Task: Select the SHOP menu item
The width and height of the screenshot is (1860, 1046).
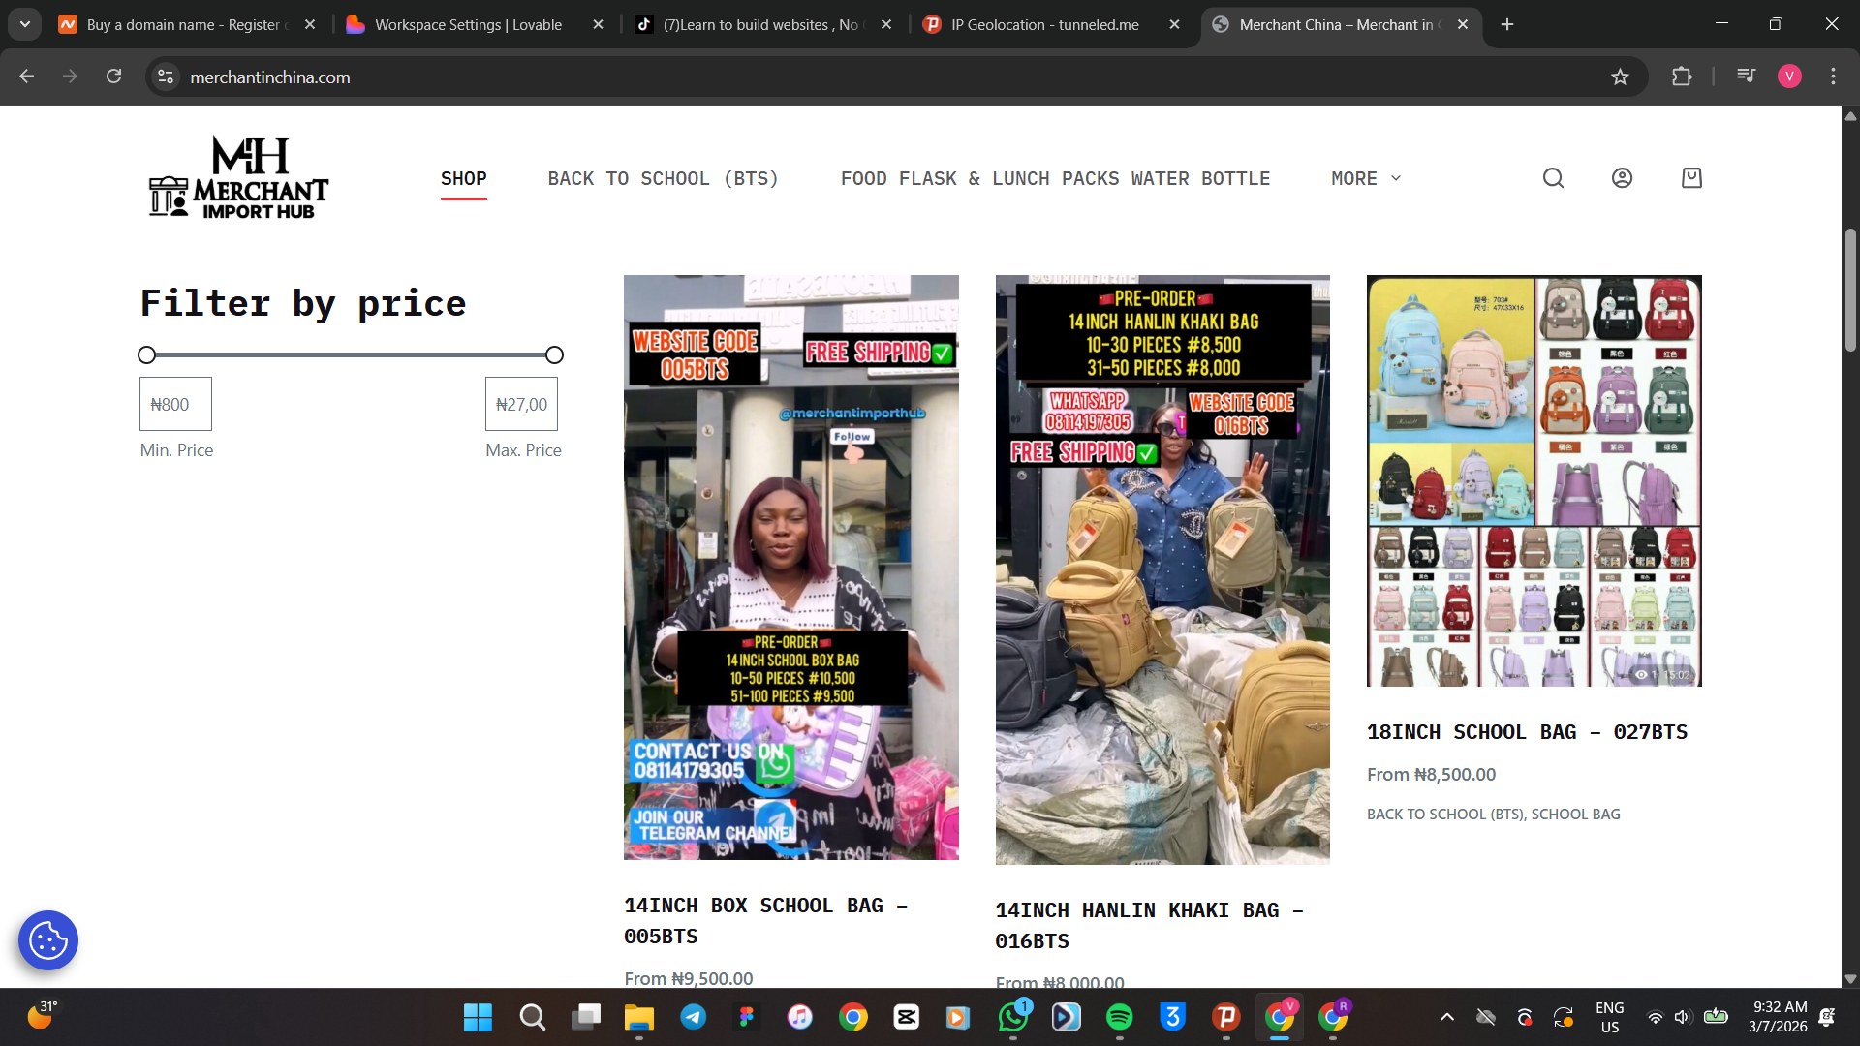Action: 463,178
